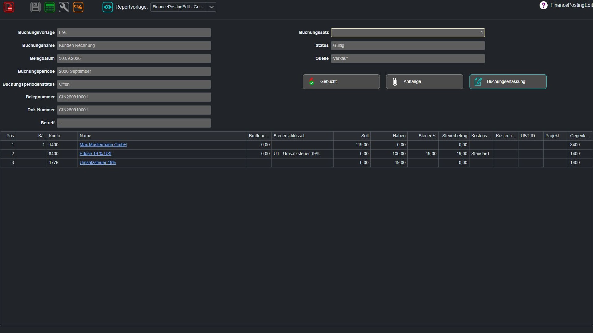The width and height of the screenshot is (593, 333).
Task: Click the Buchungsperiode field 2026 September
Action: (x=134, y=72)
